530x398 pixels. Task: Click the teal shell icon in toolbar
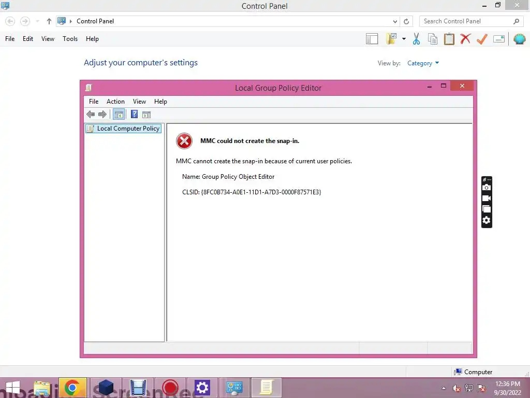point(519,39)
